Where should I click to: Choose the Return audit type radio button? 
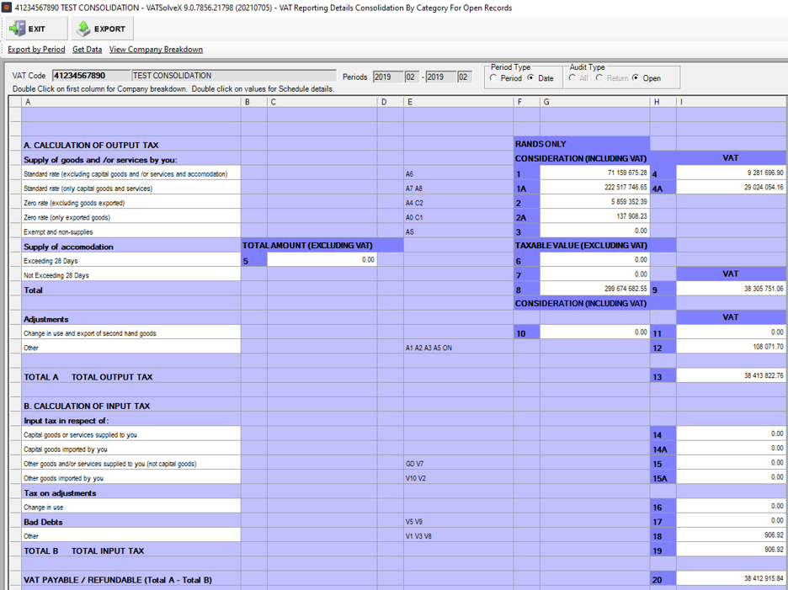tap(599, 78)
